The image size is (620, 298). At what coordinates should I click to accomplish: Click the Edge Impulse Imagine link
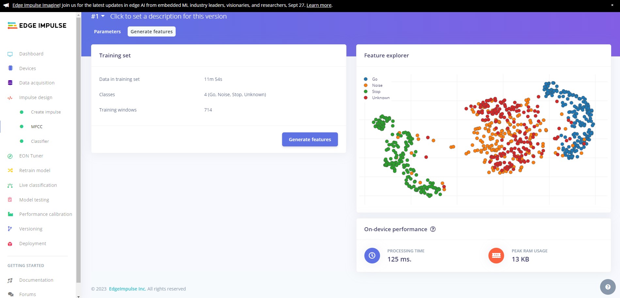[x=37, y=5]
